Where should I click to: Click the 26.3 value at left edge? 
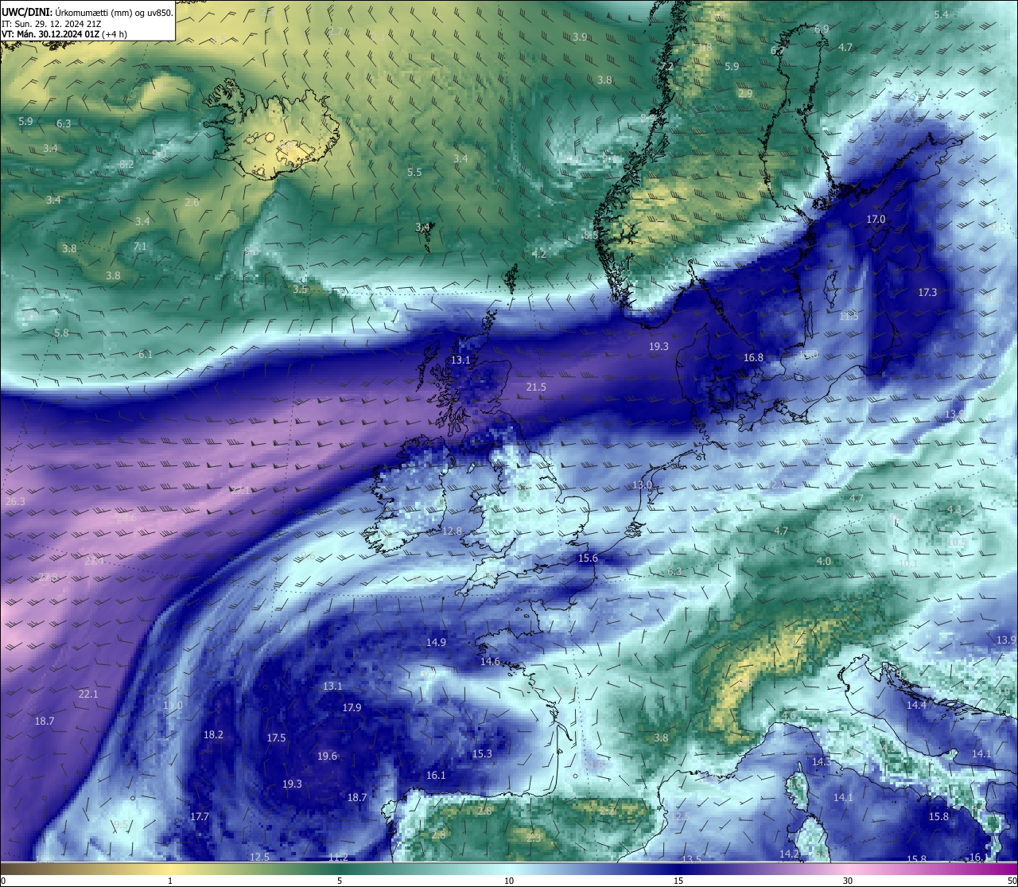point(15,502)
